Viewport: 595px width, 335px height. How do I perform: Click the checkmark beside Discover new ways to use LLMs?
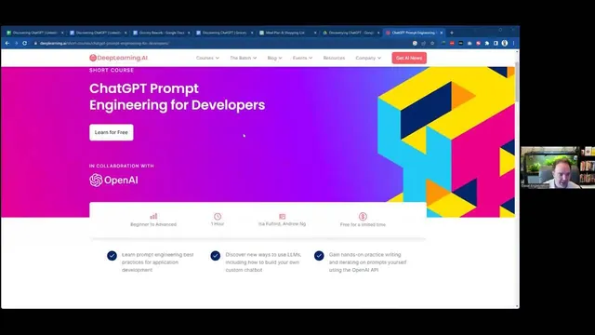click(216, 256)
